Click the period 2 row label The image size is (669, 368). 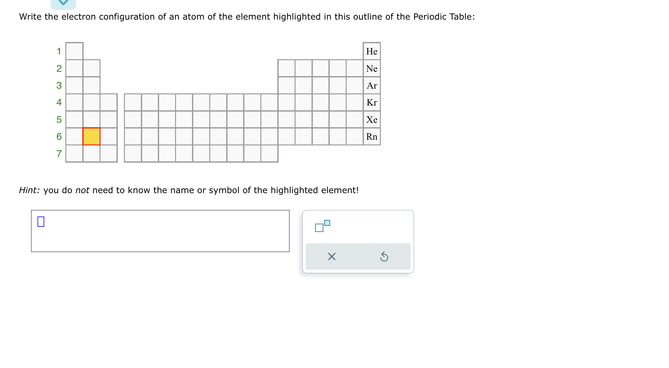[x=59, y=68]
